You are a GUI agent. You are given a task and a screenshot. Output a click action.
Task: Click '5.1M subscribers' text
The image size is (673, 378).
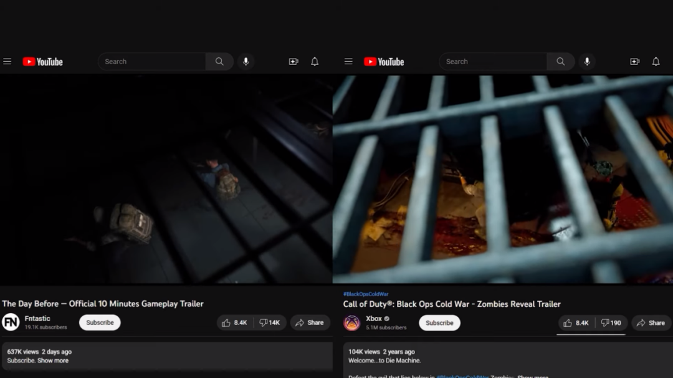386,327
